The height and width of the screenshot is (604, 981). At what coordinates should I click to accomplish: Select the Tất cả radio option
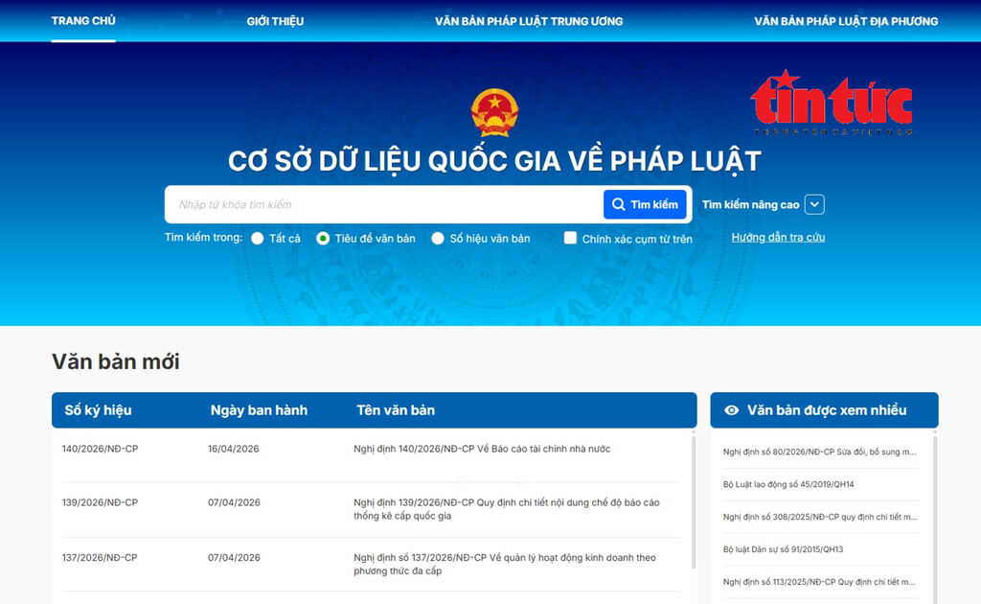(258, 239)
